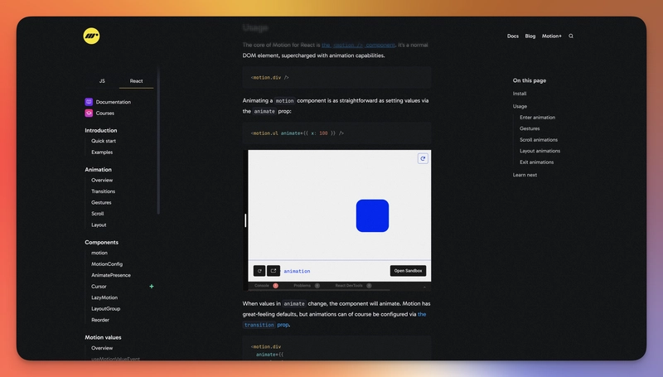This screenshot has width=663, height=377.
Task: Open Docs in the top navigation
Action: [x=513, y=36]
